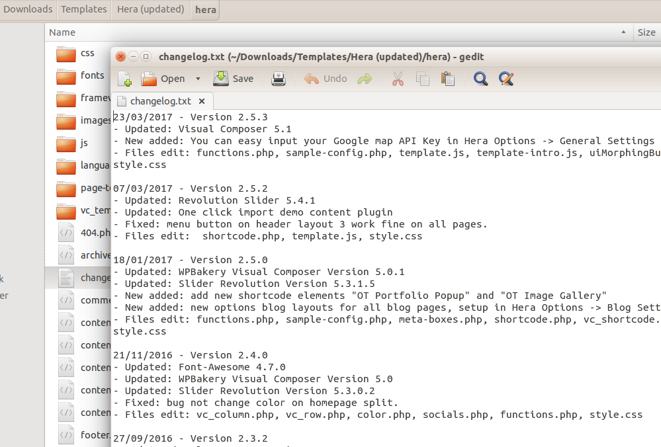This screenshot has width=661, height=447.
Task: Cut selection with scissors icon
Action: click(x=398, y=79)
